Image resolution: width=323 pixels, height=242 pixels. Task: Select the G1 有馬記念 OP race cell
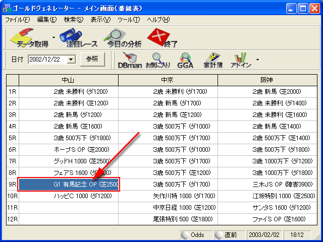click(68, 185)
